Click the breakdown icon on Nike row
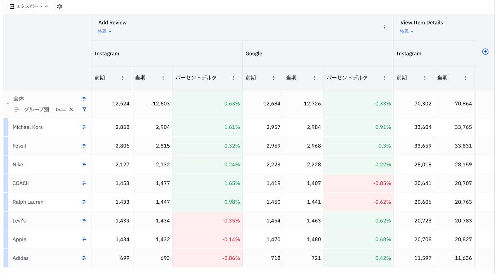Viewport: 496px width, 274px height. [x=84, y=164]
